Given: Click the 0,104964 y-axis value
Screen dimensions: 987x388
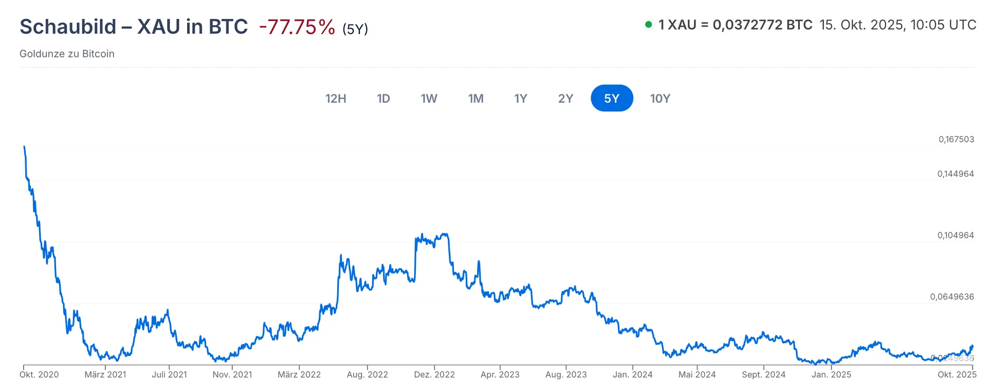Looking at the screenshot, I should [956, 235].
